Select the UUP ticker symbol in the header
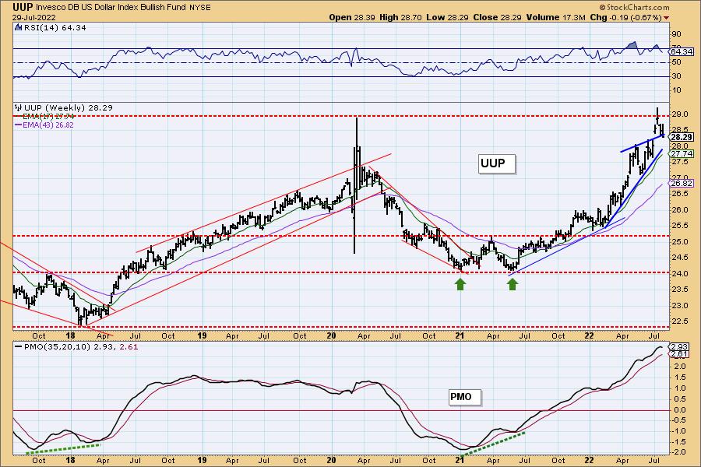 pos(23,7)
